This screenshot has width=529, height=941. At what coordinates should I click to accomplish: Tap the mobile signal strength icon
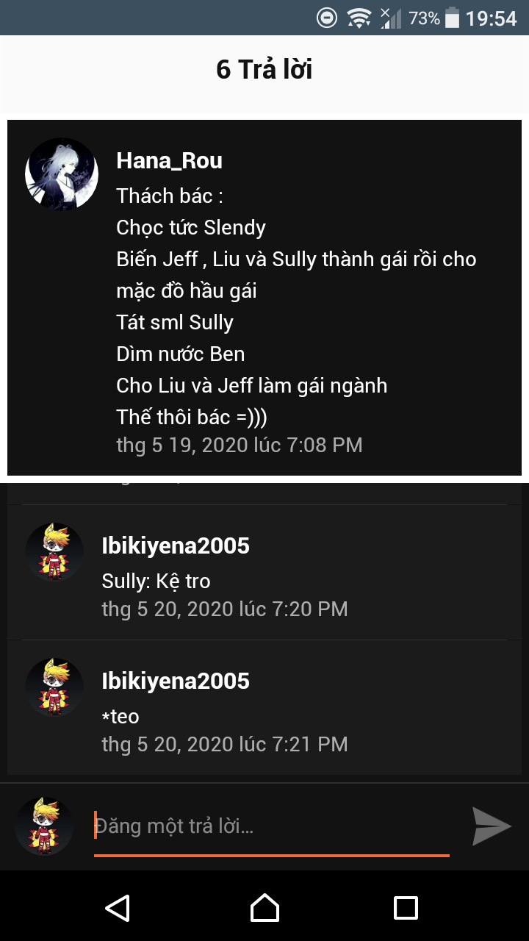click(391, 18)
